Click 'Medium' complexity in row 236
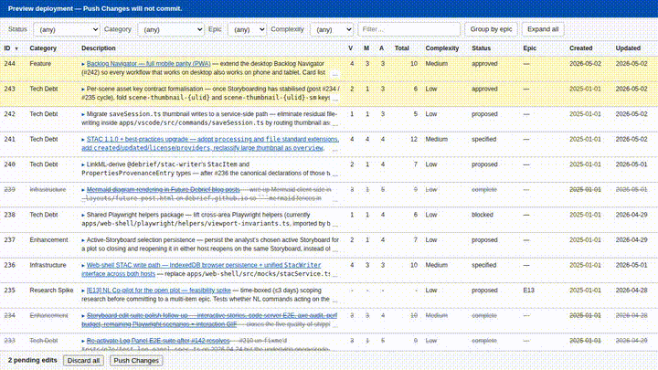658x370 pixels. coord(437,265)
